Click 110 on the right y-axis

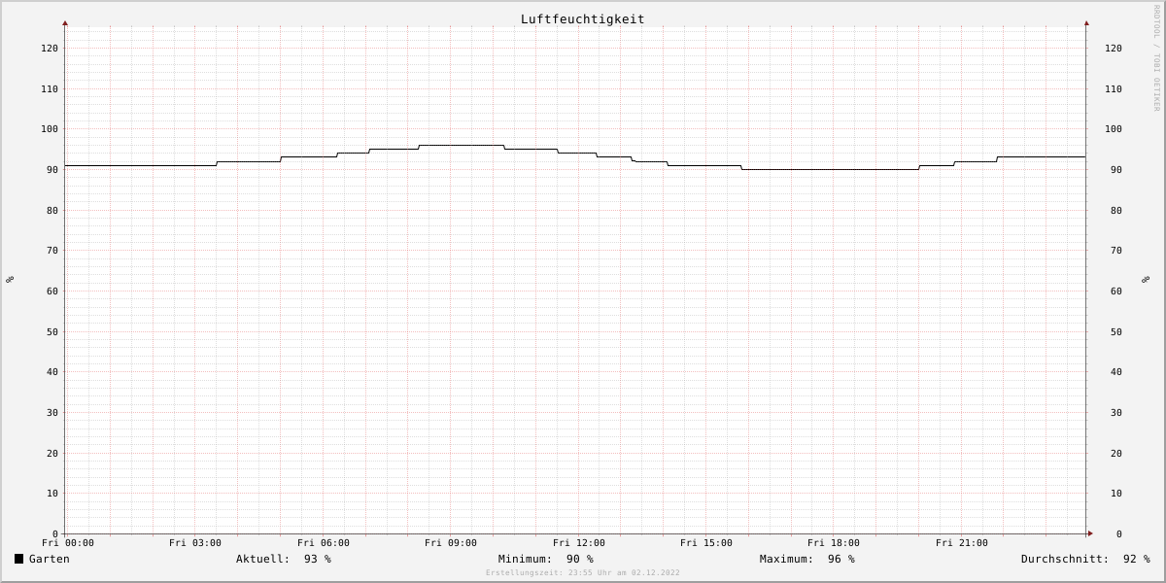pyautogui.click(x=1113, y=88)
